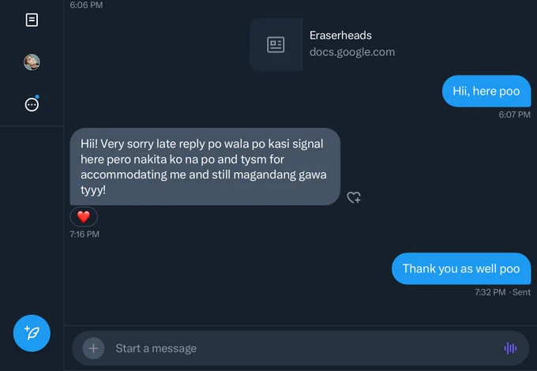Open the More options circle icon
Screen dimensions: 537x371
[32, 104]
